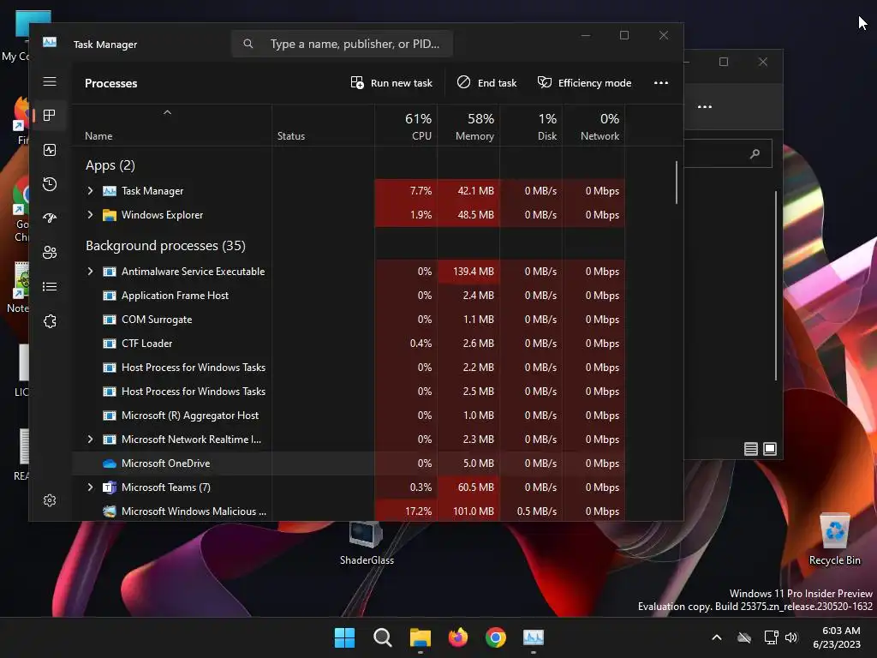The height and width of the screenshot is (658, 877).
Task: Open Task Manager hamburger navigation menu
Action: coord(50,81)
